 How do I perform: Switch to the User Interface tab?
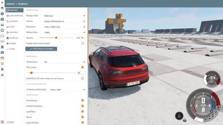15,16
